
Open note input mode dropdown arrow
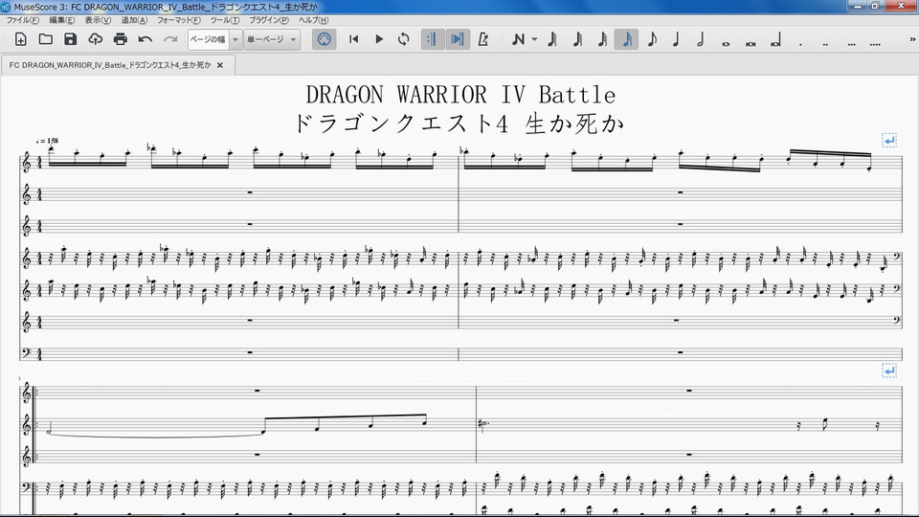534,39
